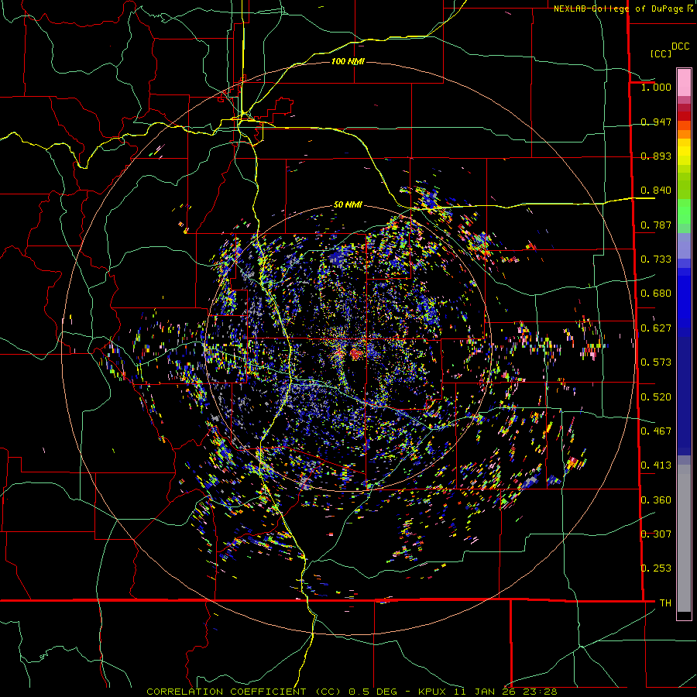Click the TH threshold label

point(665,603)
